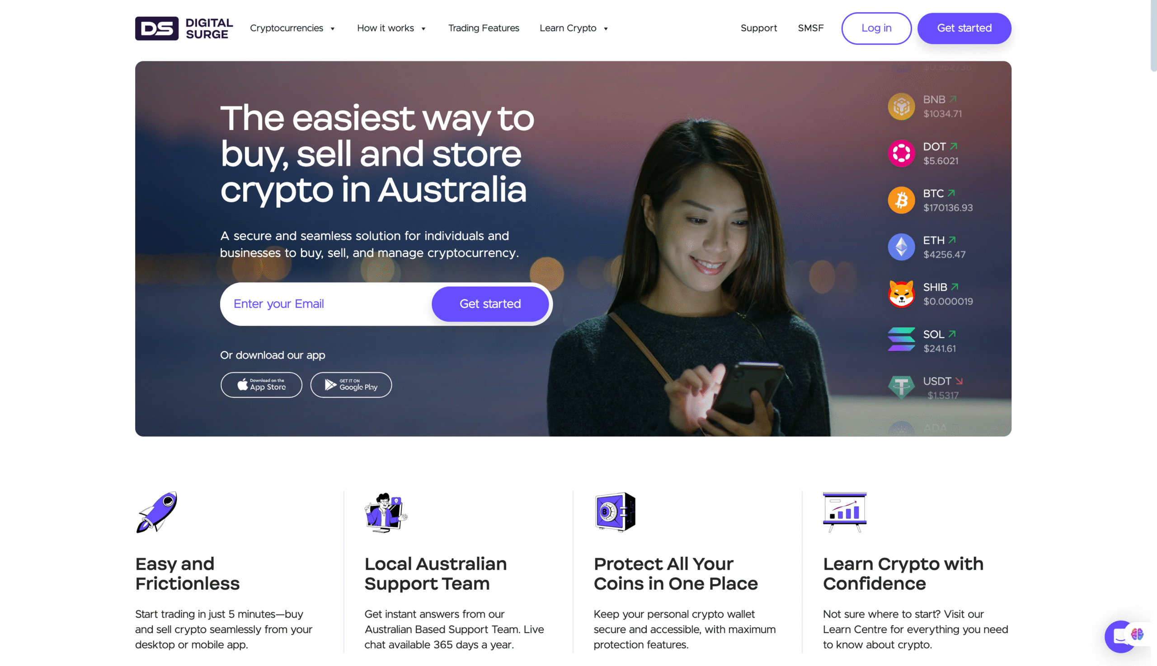The image size is (1157, 666).
Task: Click the orange Bitcoin icon
Action: pos(901,200)
